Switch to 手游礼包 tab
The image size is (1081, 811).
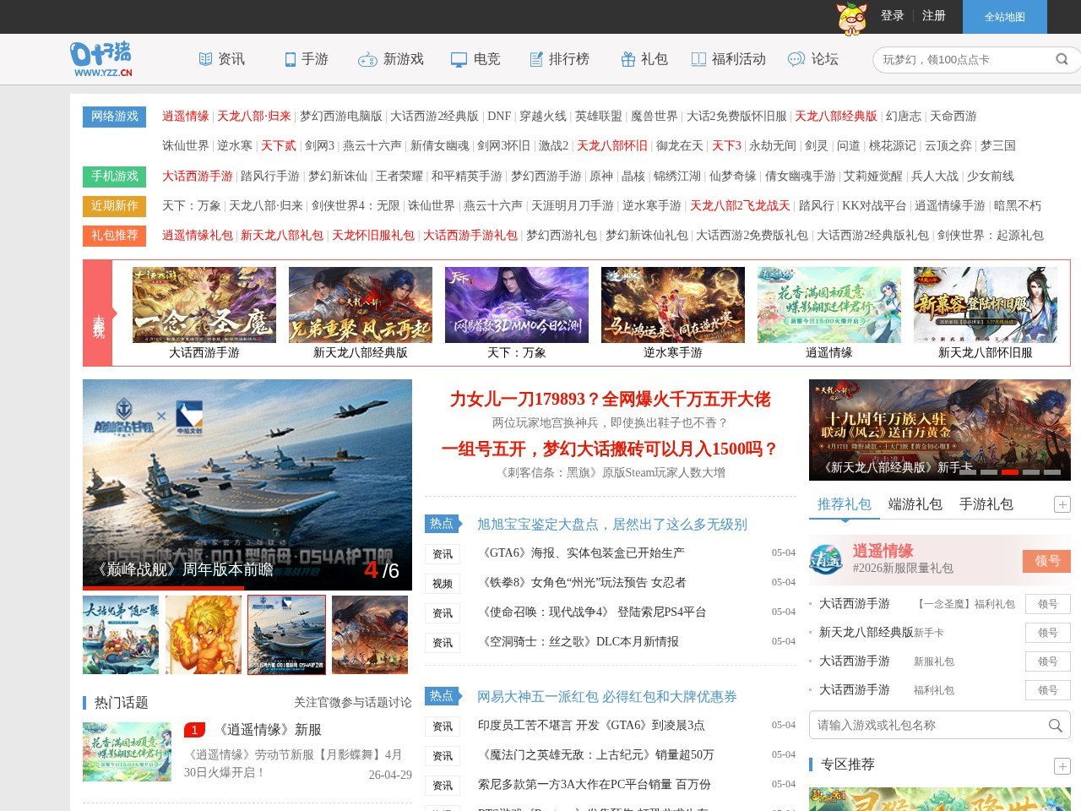click(x=986, y=504)
